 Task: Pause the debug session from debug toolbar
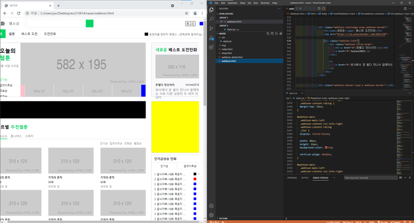[x=300, y=9]
